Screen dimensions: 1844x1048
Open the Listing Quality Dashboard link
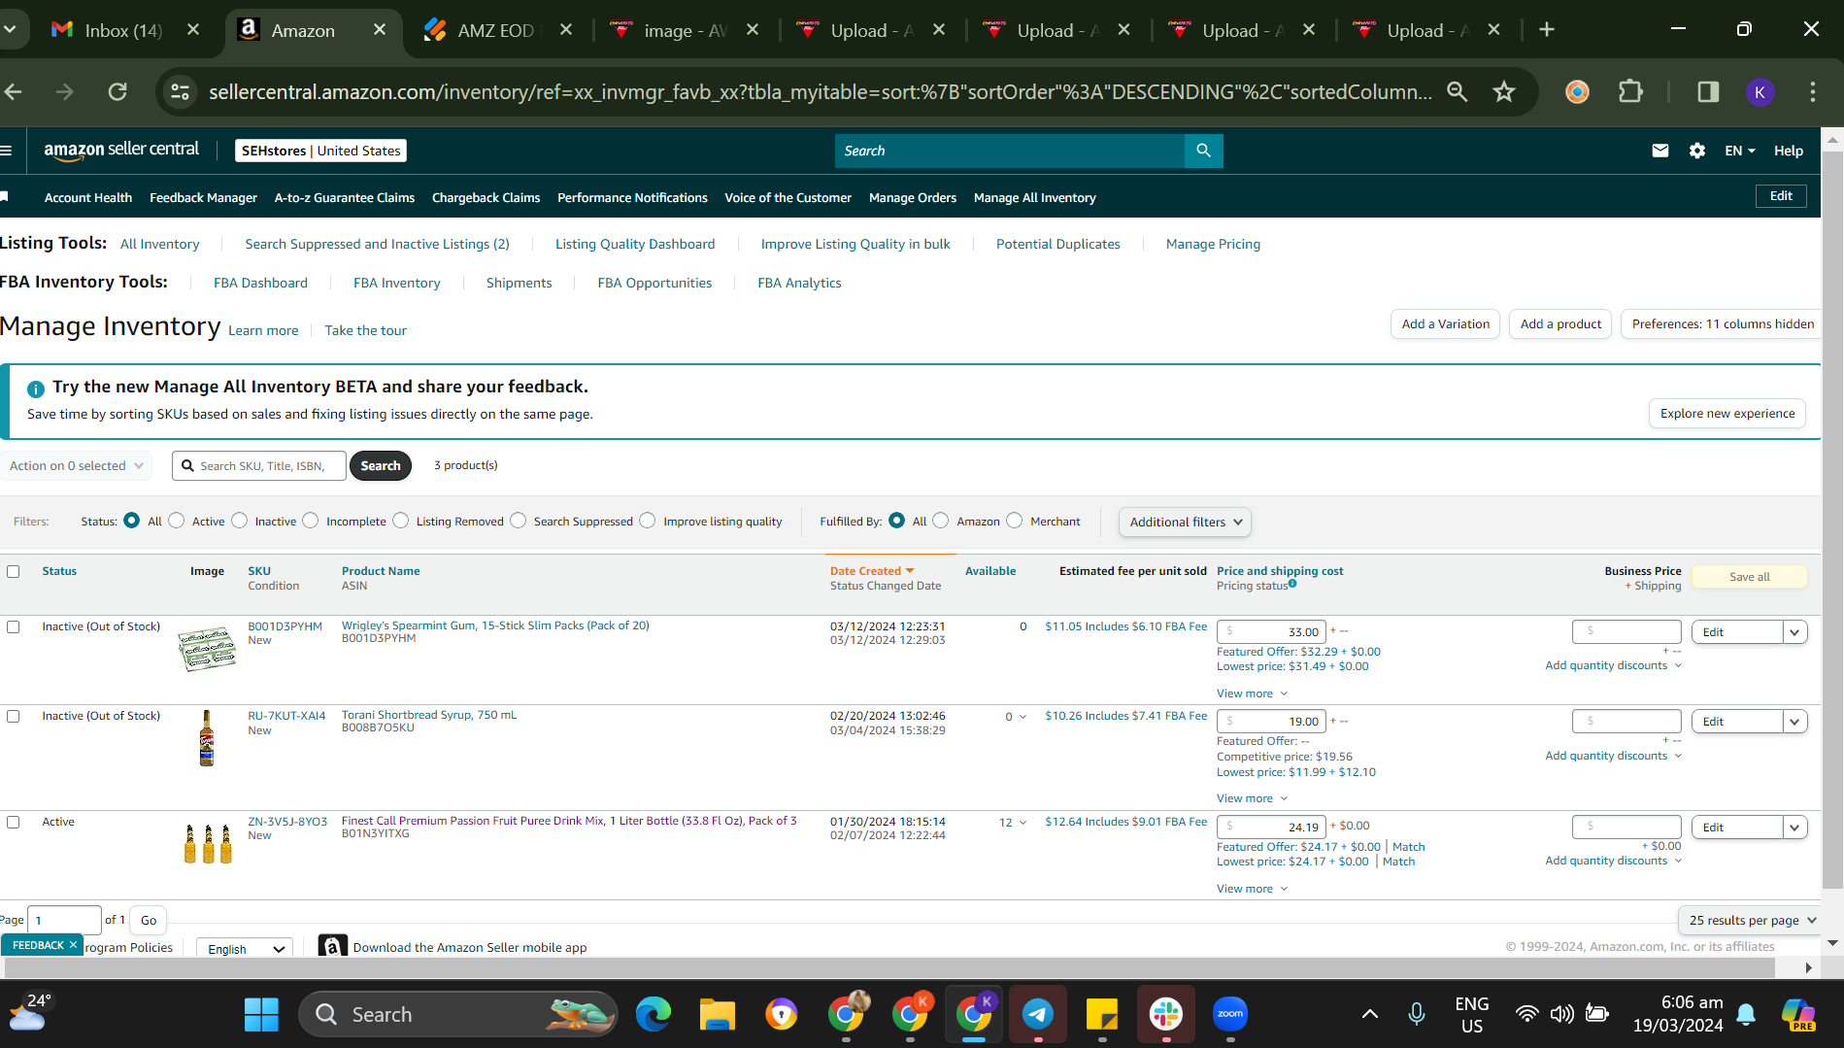[x=635, y=244]
